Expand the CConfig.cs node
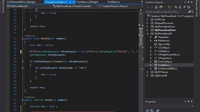The image size is (200, 112). 151,48
